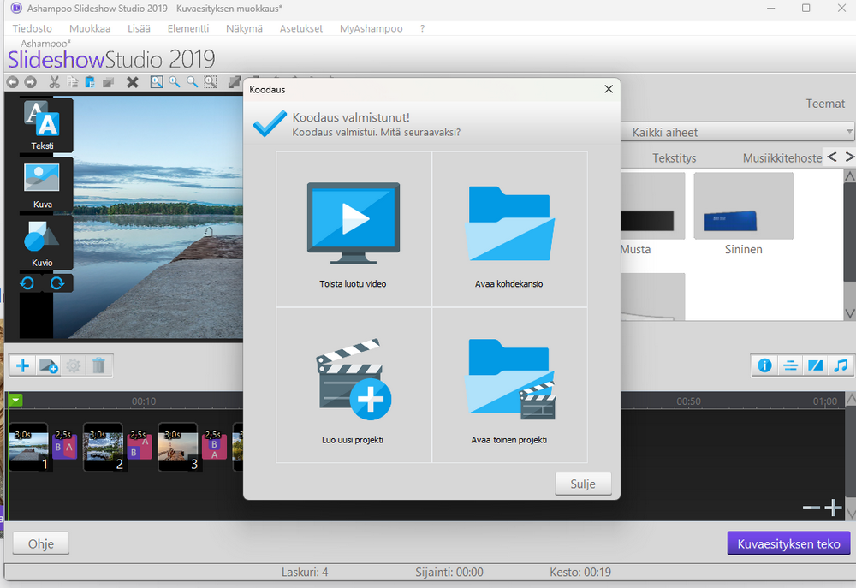Click the zoom in magnifier icon
Viewport: 856px width, 588px height.
[x=175, y=82]
